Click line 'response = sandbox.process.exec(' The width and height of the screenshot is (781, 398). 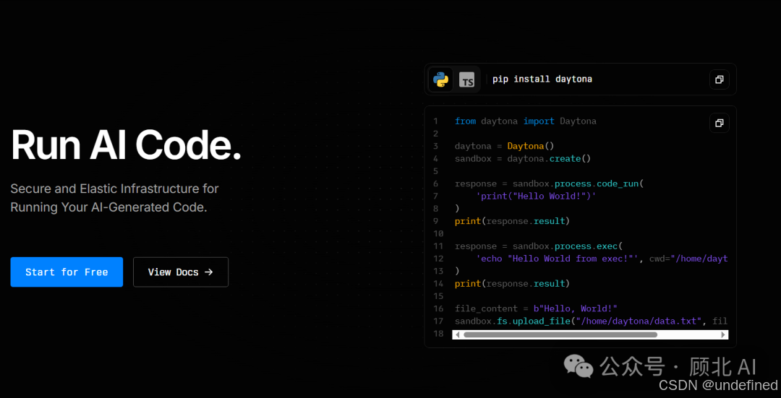[539, 246]
